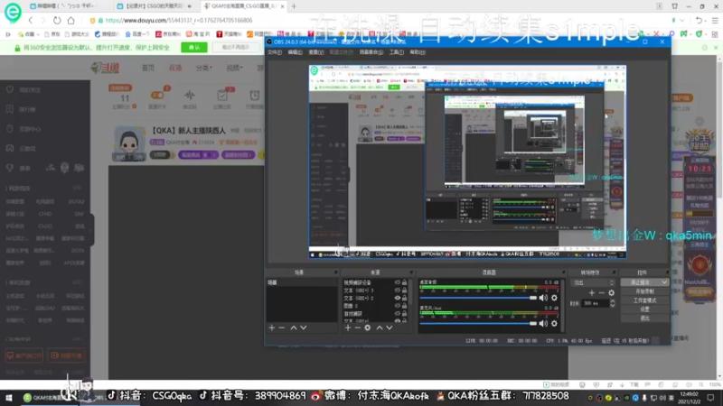Mute the desktop audio speaker icon
This screenshot has width=723, height=406.
[544, 298]
